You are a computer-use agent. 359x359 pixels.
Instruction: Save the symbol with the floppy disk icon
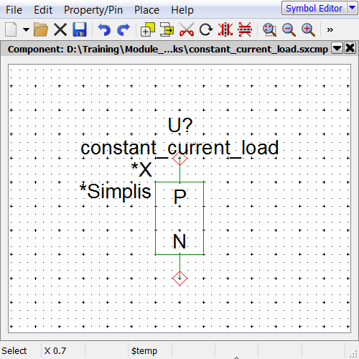pos(80,29)
